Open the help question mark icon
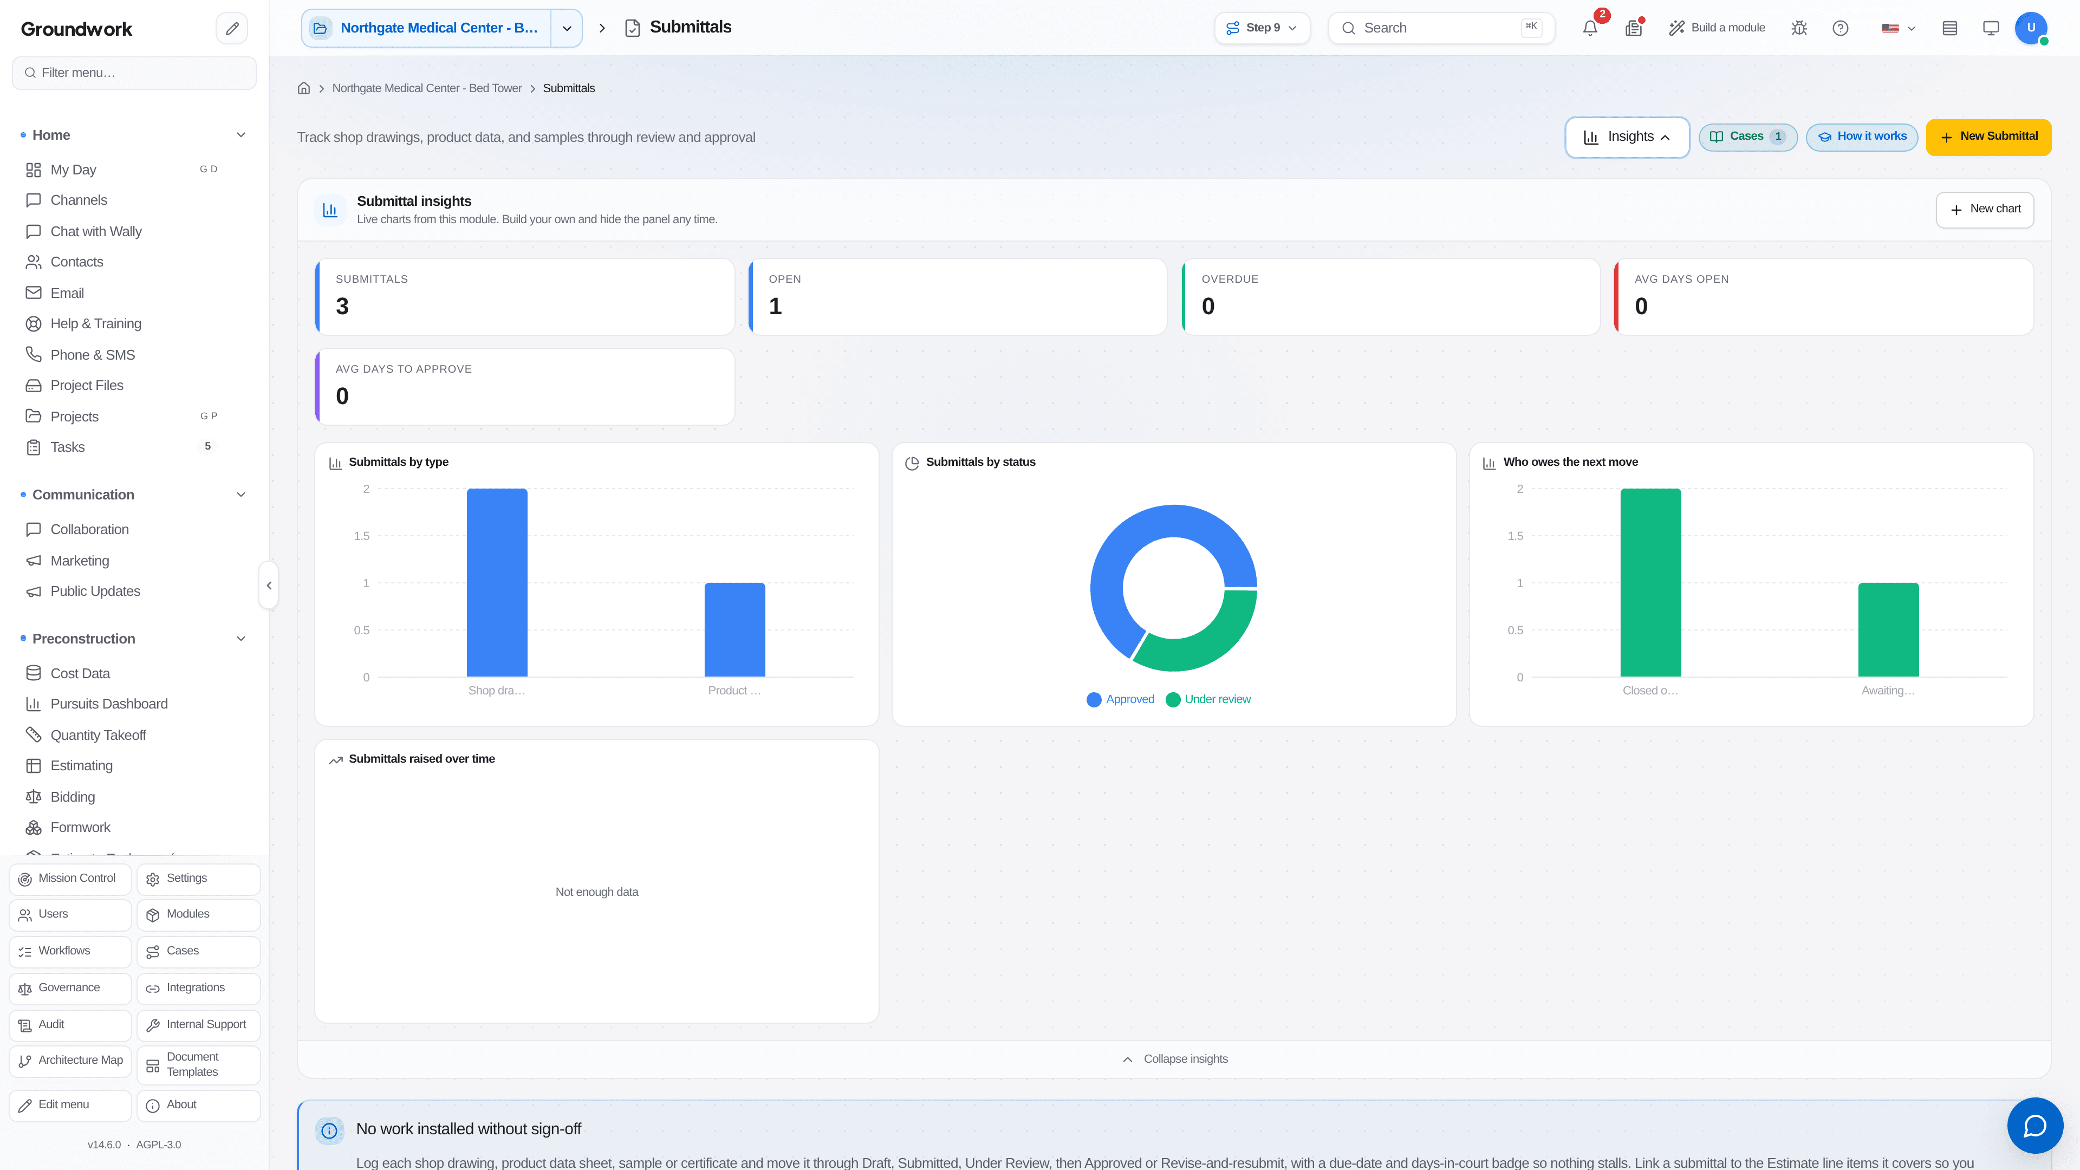 (x=1840, y=28)
